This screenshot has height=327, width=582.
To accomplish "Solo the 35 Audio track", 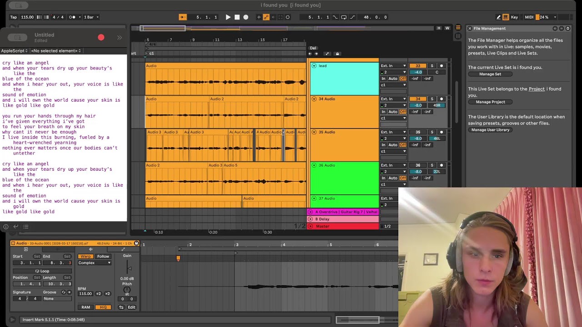I will [432, 132].
